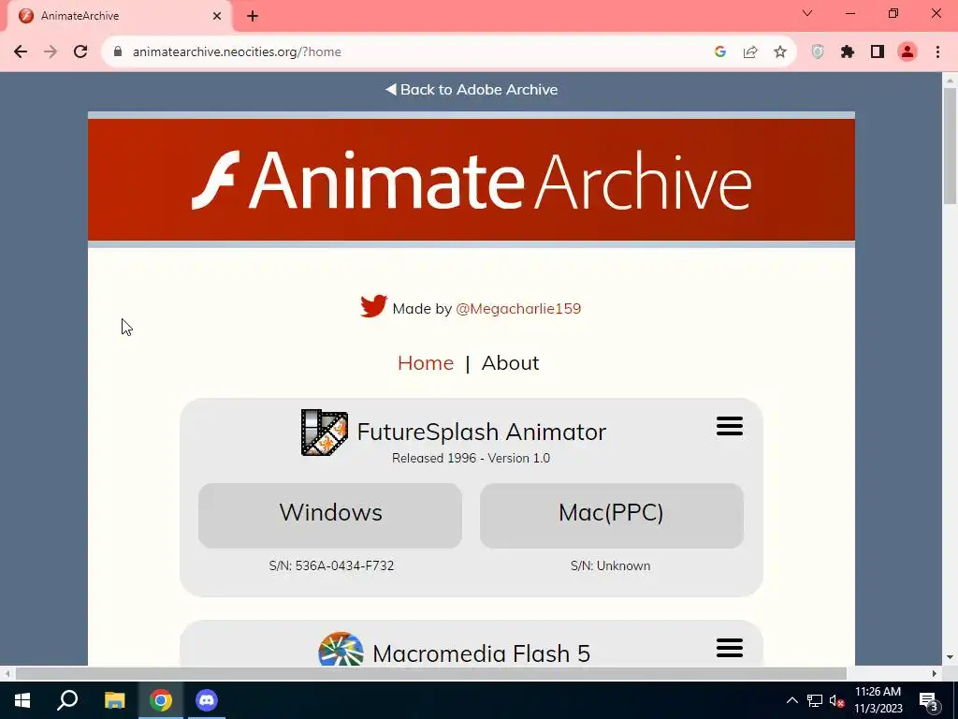Show hidden system tray icons
The width and height of the screenshot is (958, 719).
[x=791, y=700]
